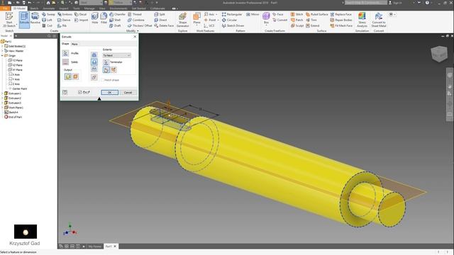Viewport: 454px width, 255px height.
Task: Choose the New solid operation button
Action: point(94,77)
